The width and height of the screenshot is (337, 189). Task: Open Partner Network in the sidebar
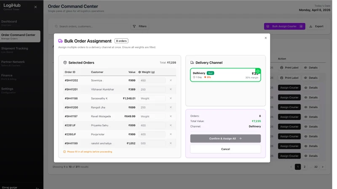tap(20, 63)
